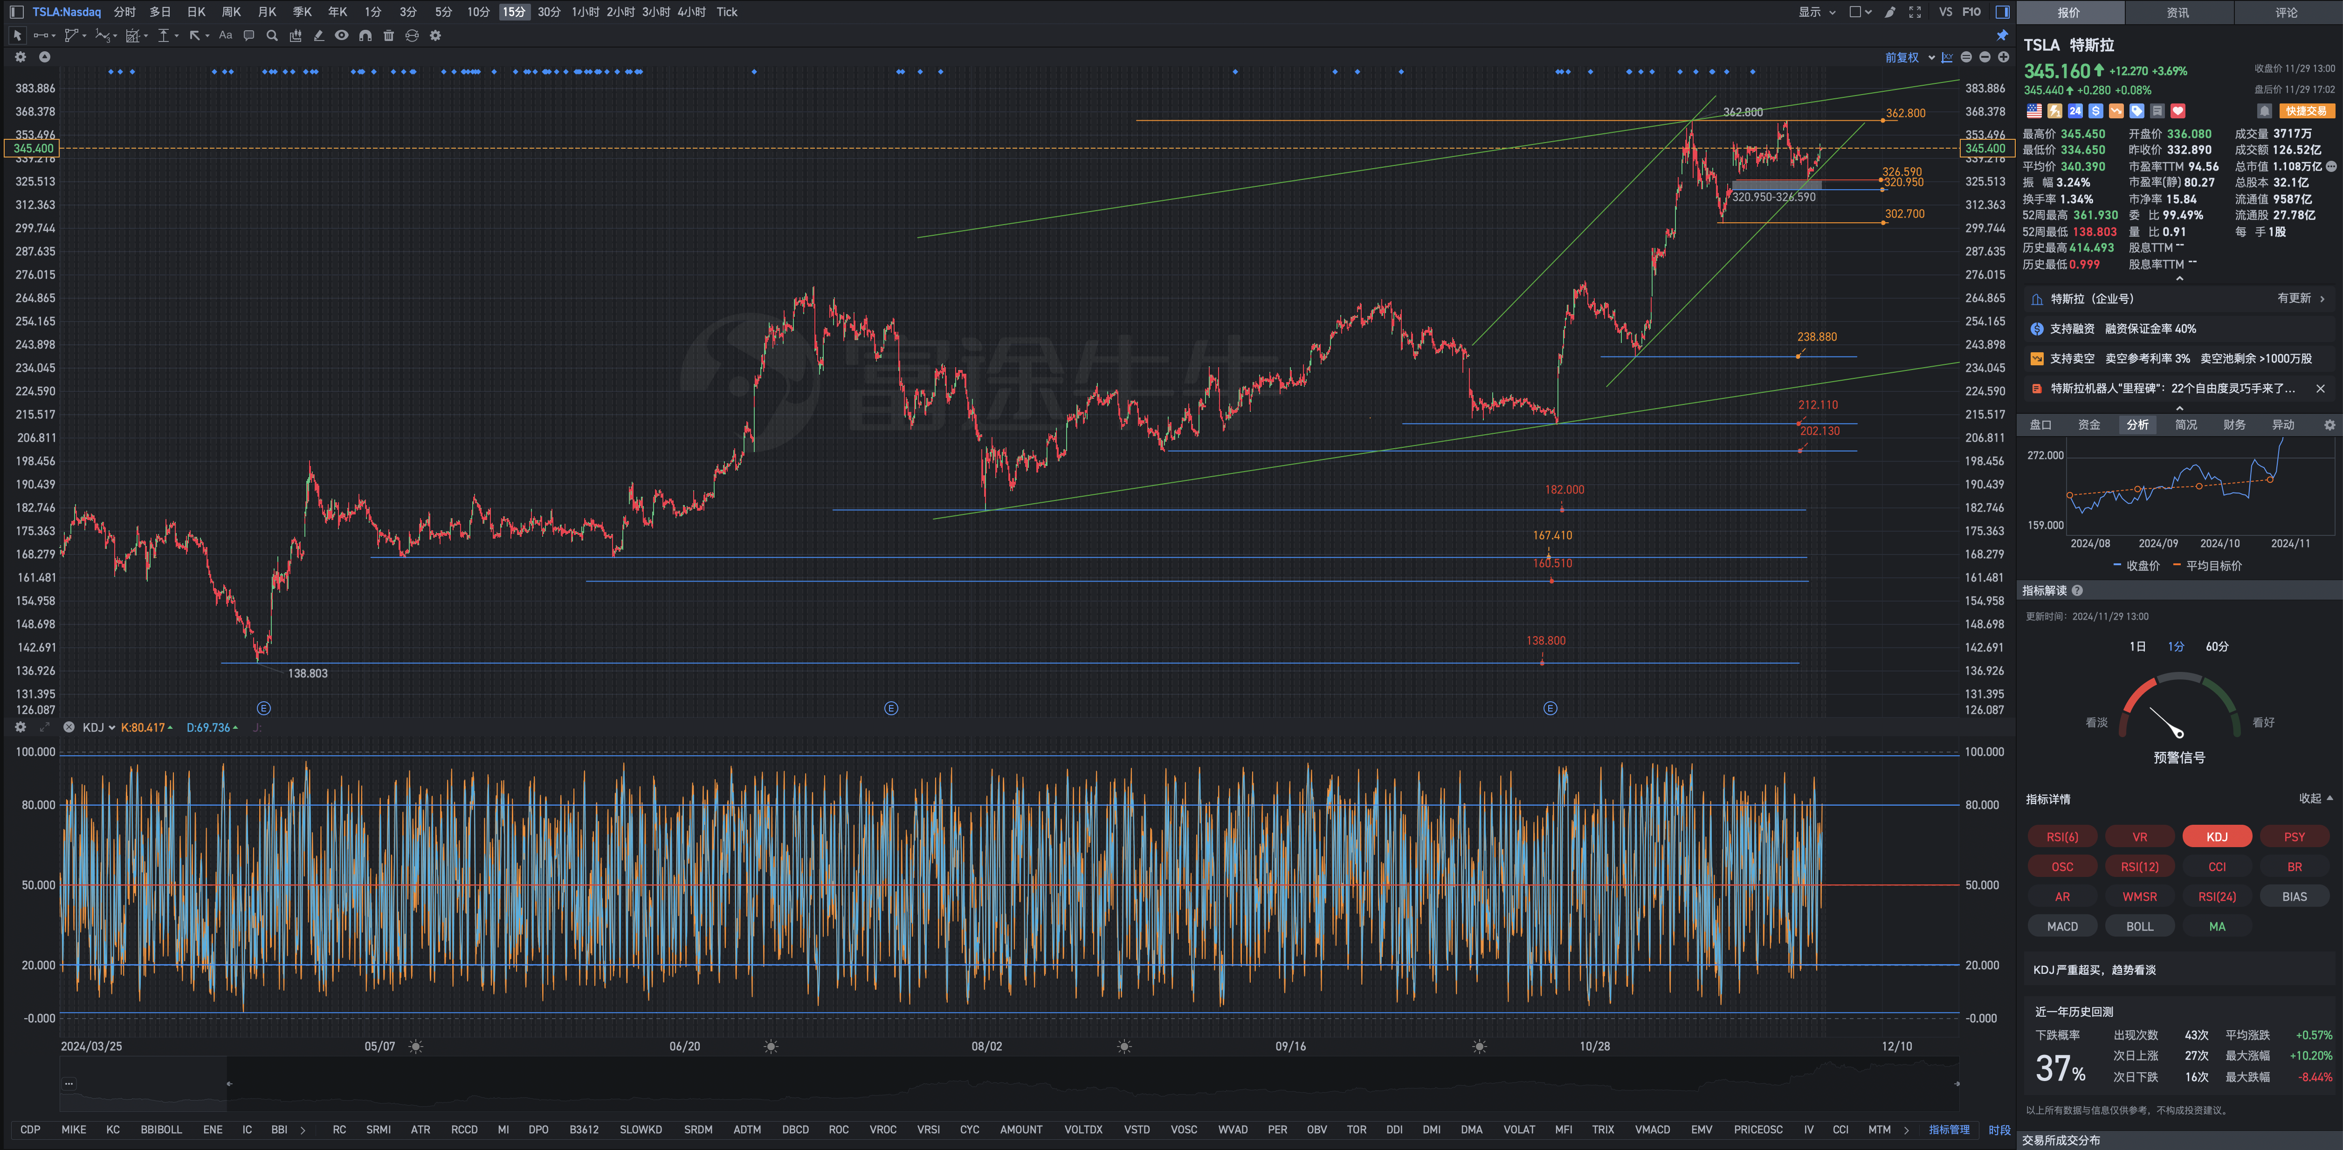This screenshot has height=1150, width=2343.
Task: Click the US flag market icon
Action: tap(2034, 111)
